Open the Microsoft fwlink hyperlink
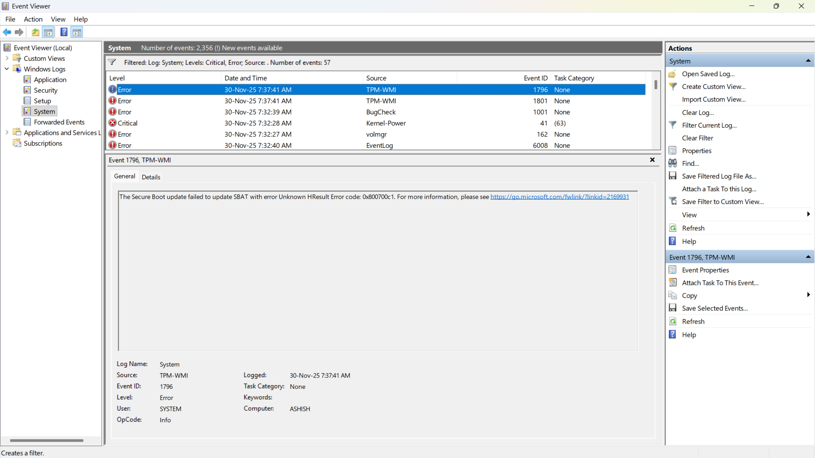Image resolution: width=815 pixels, height=458 pixels. point(559,197)
